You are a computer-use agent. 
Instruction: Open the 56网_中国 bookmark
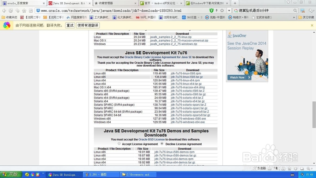click(x=146, y=17)
